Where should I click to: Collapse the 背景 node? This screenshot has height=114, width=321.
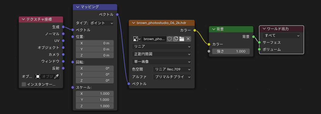click(x=213, y=29)
